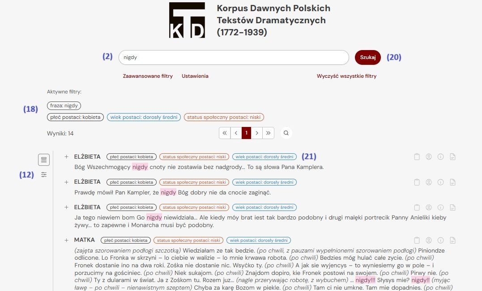This screenshot has width=482, height=291.
Task: Click 'status społeczny' tag in 'Bóg Wszechmogący' row
Action: point(194,157)
